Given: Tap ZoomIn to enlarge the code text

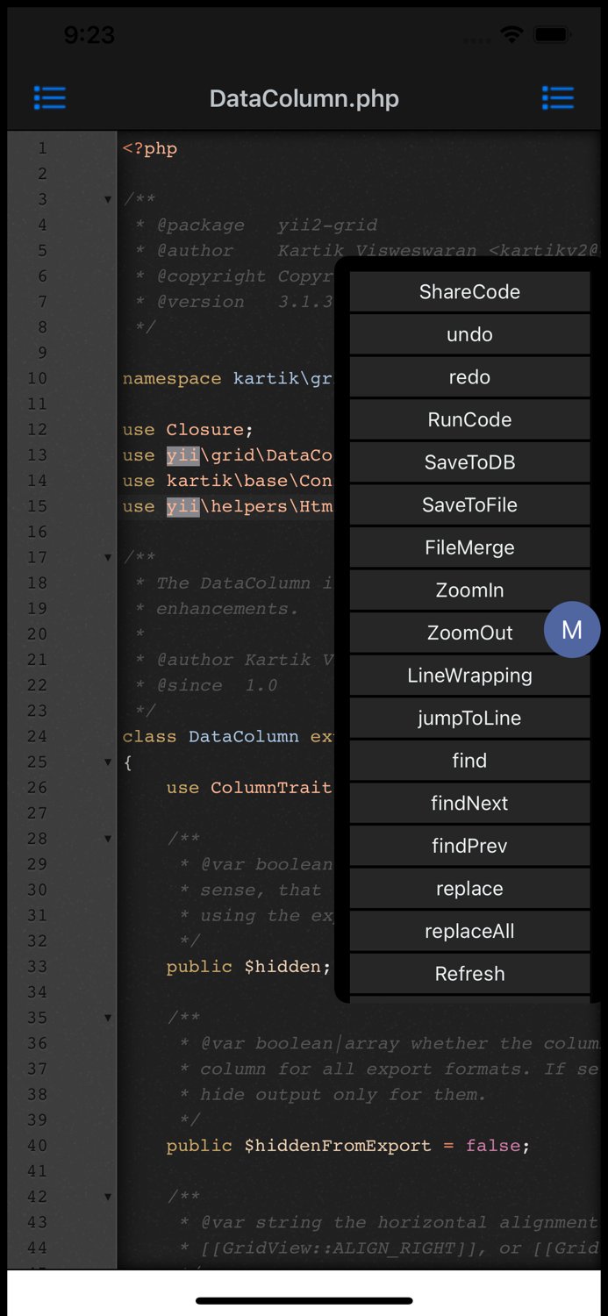Looking at the screenshot, I should click(x=469, y=590).
